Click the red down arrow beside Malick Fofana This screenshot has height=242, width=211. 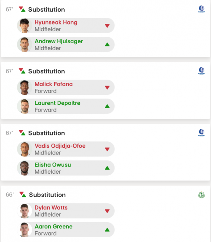107,87
